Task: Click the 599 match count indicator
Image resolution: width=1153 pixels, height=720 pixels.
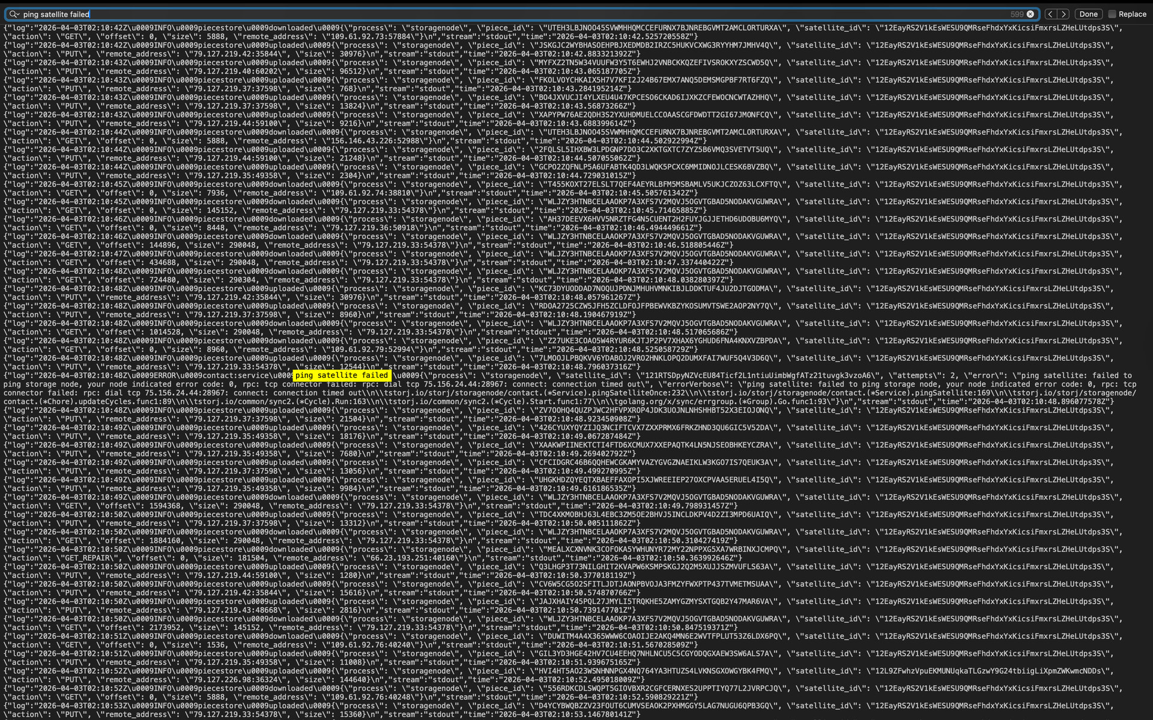Action: point(1017,14)
